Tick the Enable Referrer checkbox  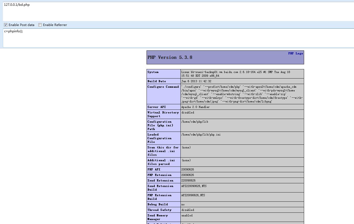(40, 25)
